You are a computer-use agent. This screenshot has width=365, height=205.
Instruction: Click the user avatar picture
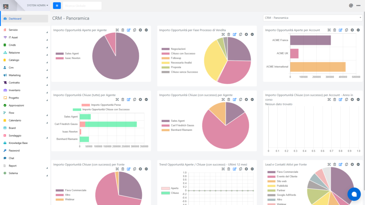pyautogui.click(x=6, y=6)
